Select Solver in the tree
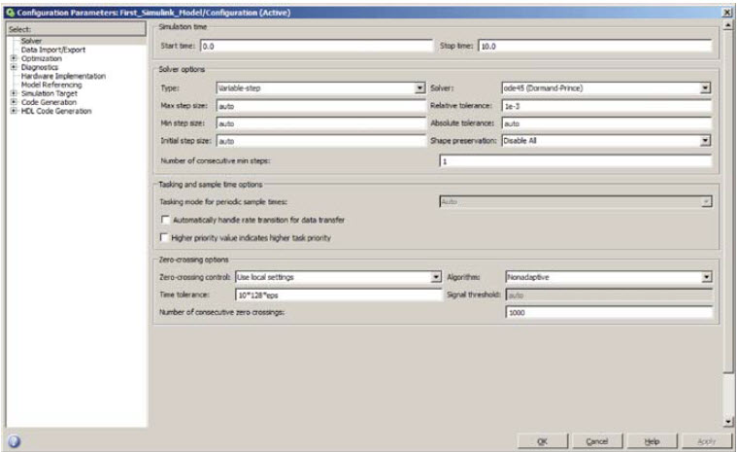Viewport: 737px width, 452px height. [31, 41]
